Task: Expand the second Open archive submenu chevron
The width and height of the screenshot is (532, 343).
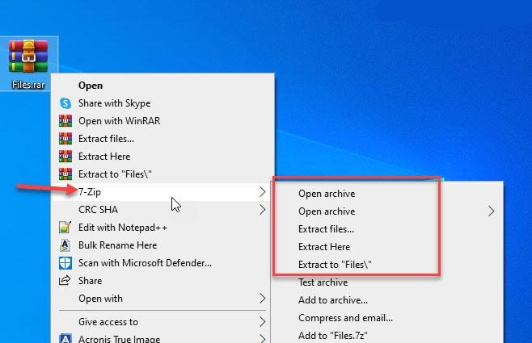Action: [492, 211]
